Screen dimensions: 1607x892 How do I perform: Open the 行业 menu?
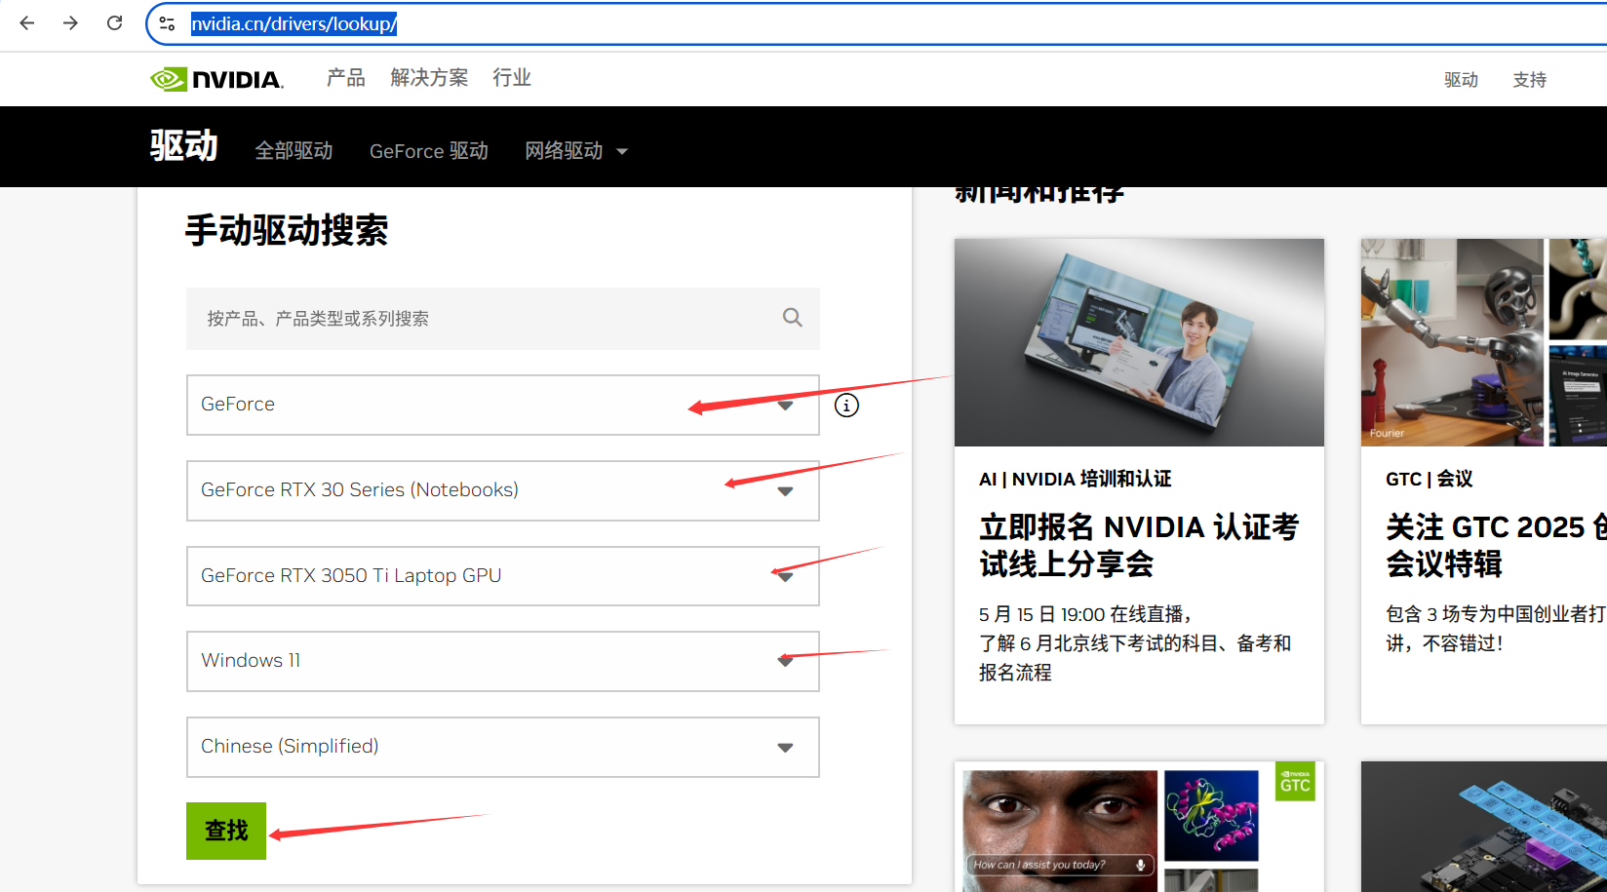coord(512,78)
